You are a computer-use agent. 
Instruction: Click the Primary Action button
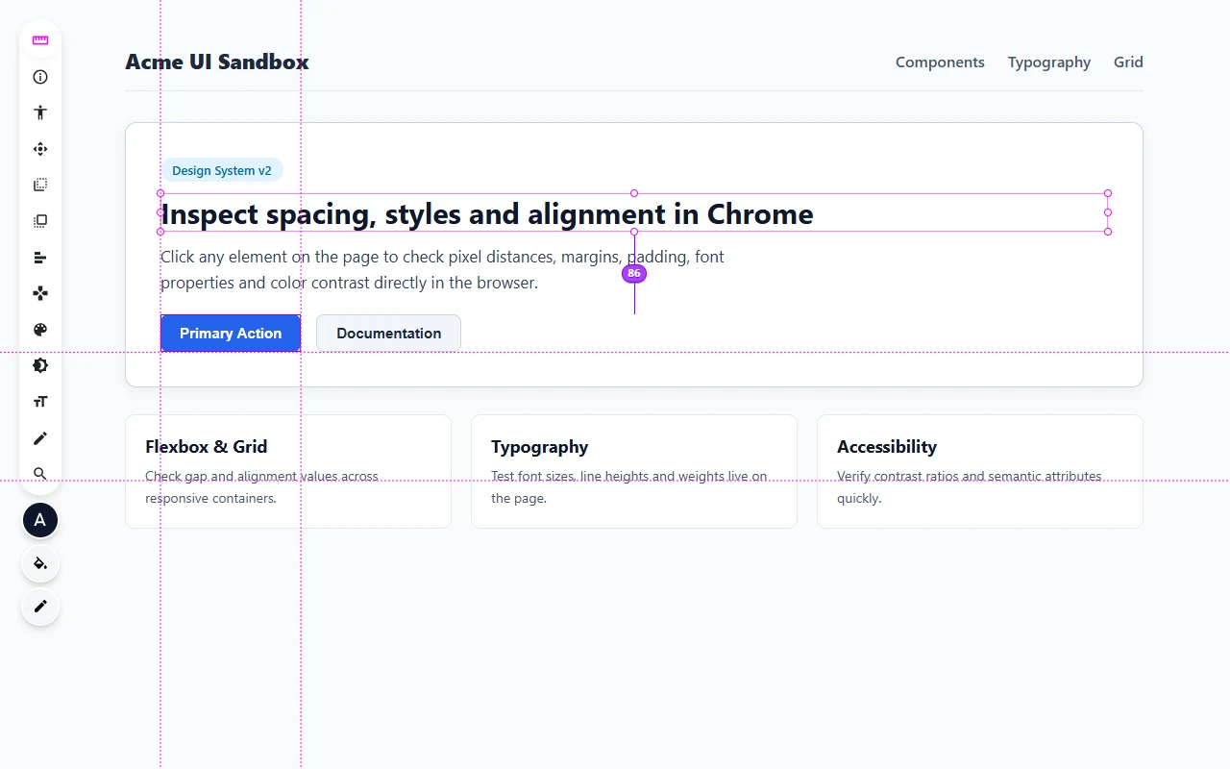pos(231,334)
